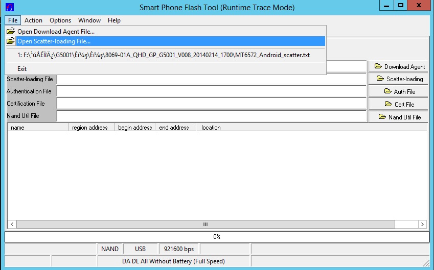This screenshot has width=434, height=270.
Task: Click the USB status bar cell
Action: (x=141, y=249)
